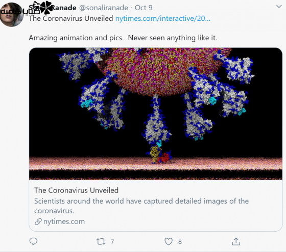Like the tweet with heart icon

[169, 242]
